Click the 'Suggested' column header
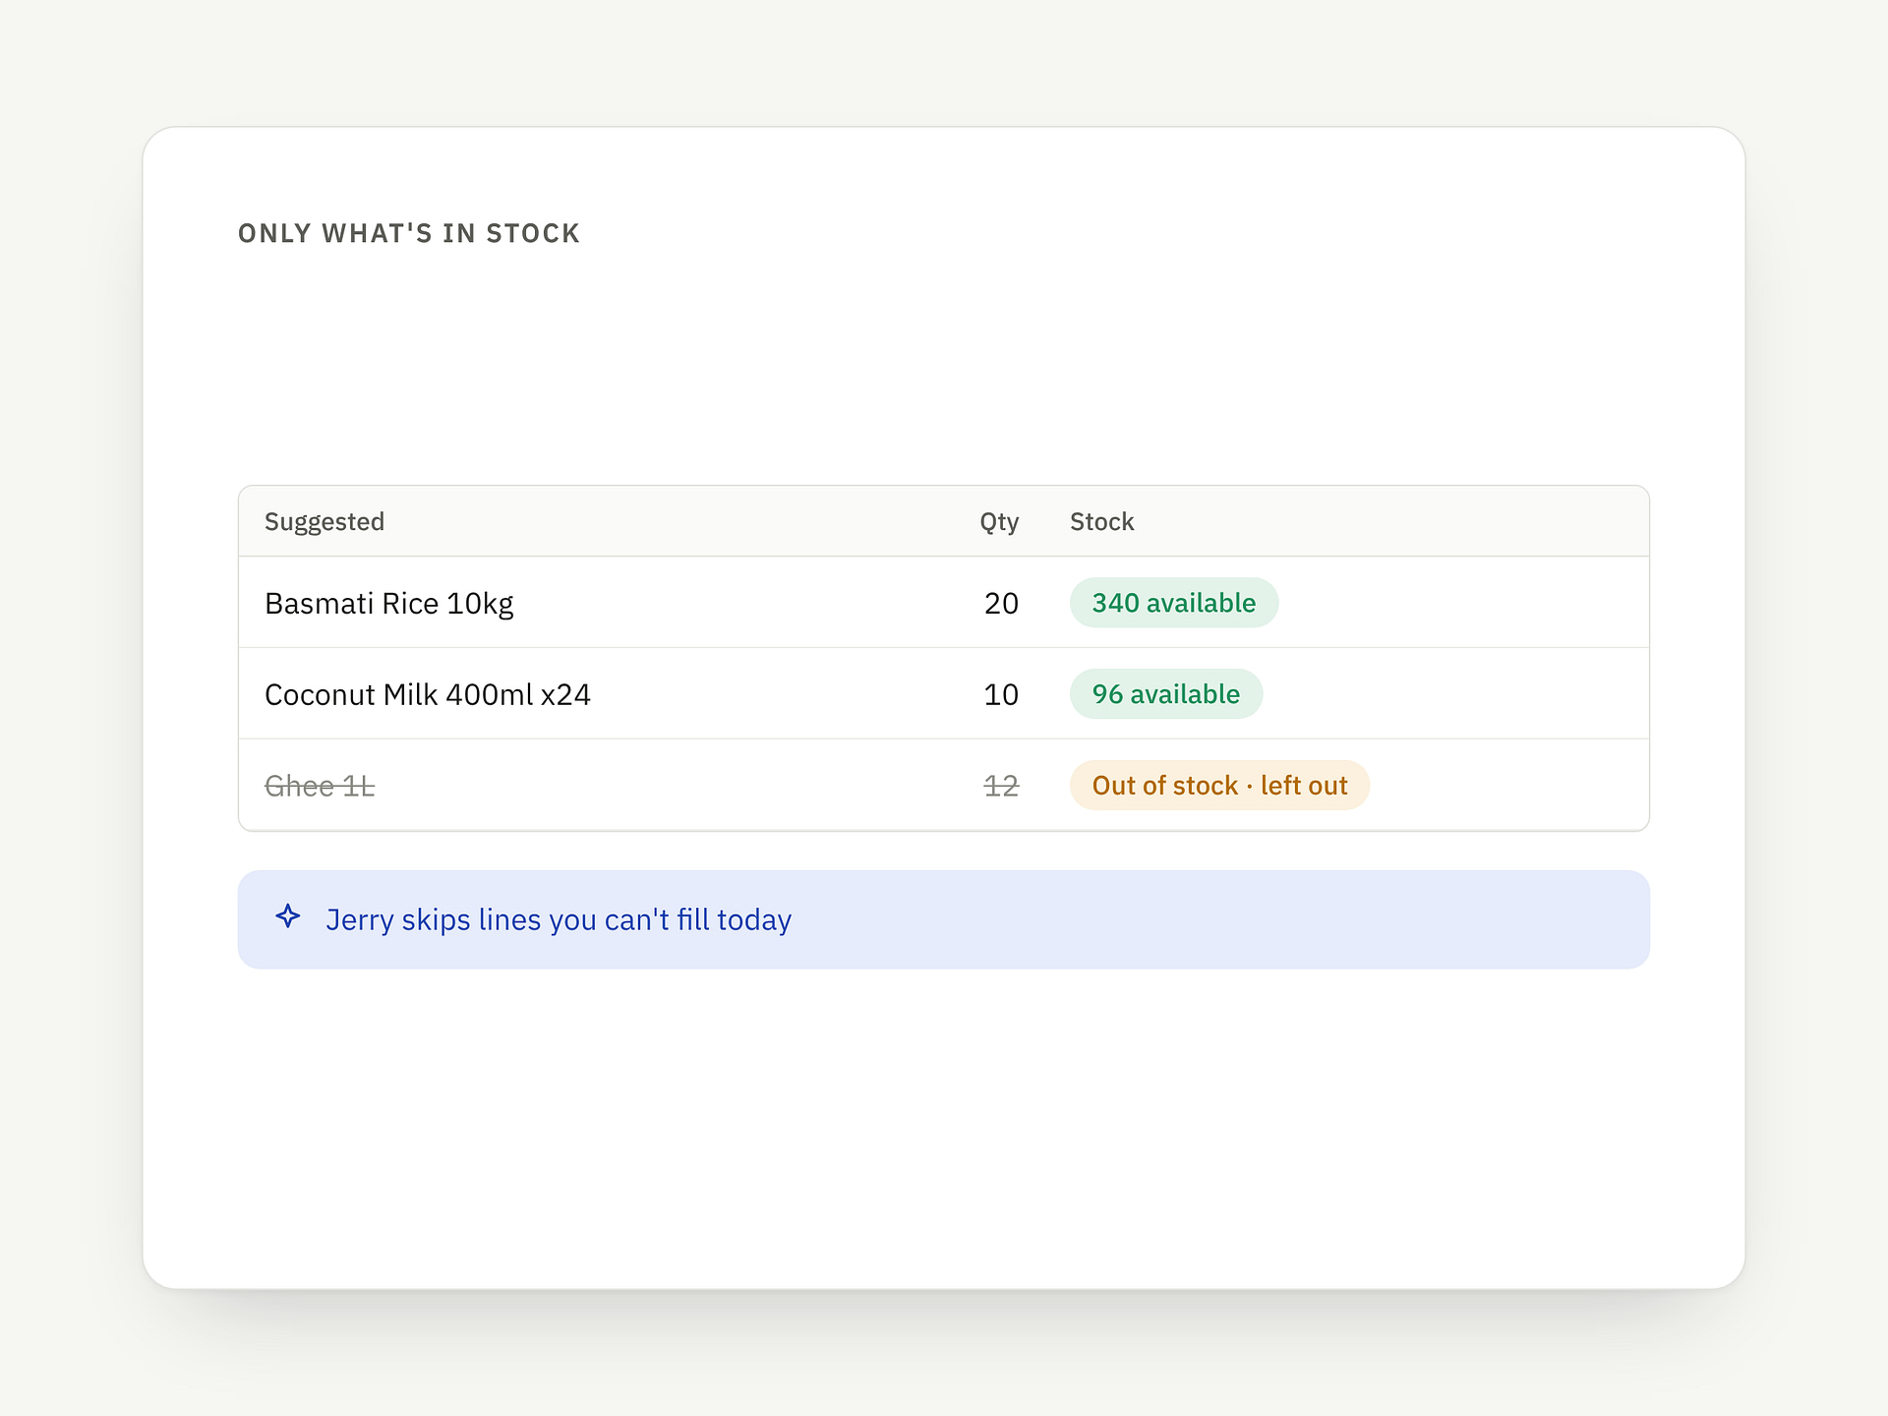Viewport: 1888px width, 1416px height. (x=324, y=522)
